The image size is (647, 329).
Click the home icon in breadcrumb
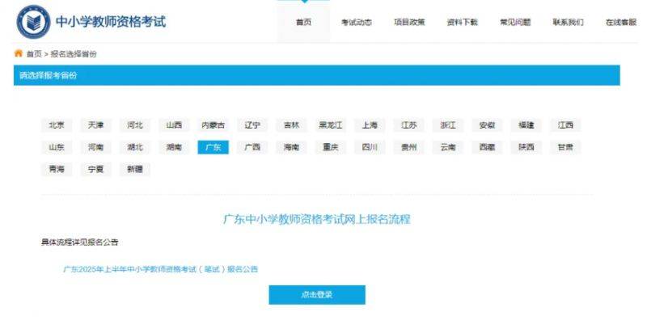[x=19, y=53]
